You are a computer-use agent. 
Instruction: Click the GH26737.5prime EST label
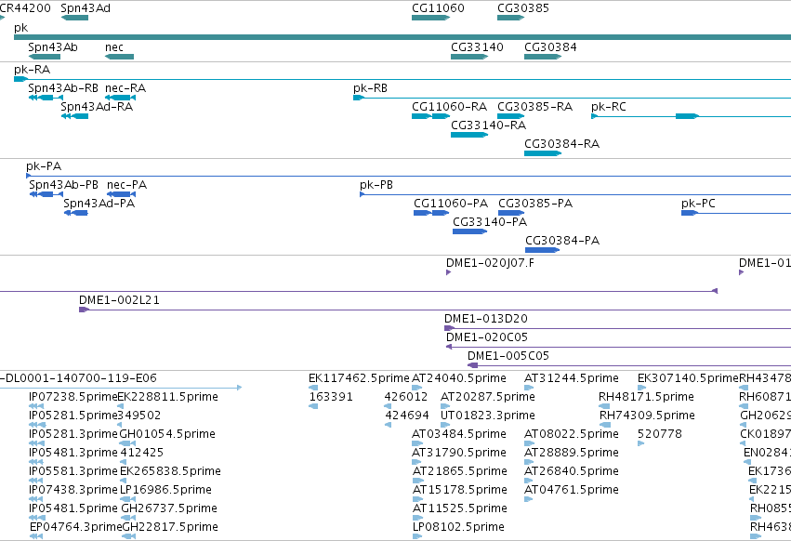click(169, 508)
